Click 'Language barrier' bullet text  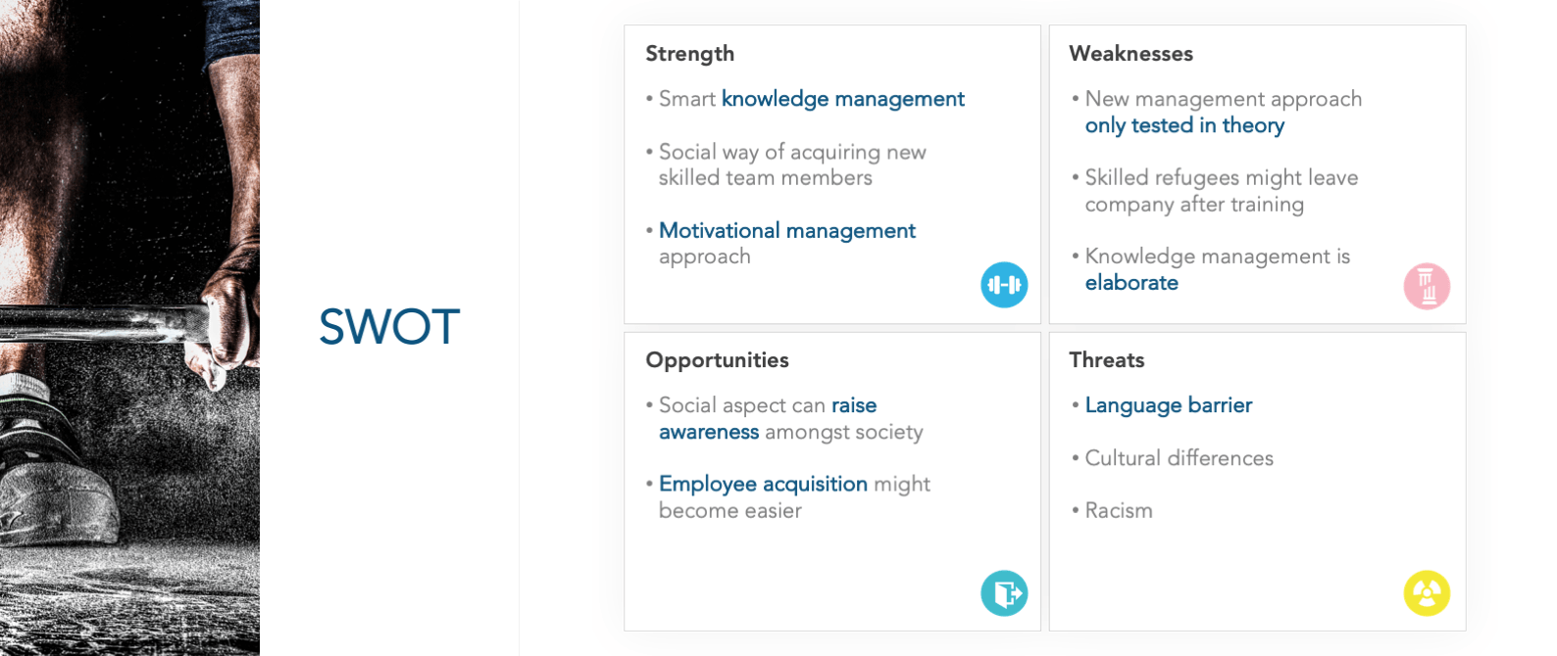(1169, 405)
